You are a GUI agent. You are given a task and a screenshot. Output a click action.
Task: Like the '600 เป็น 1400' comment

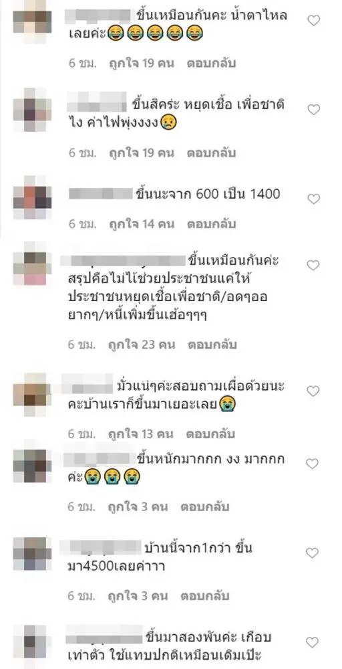coord(314,199)
